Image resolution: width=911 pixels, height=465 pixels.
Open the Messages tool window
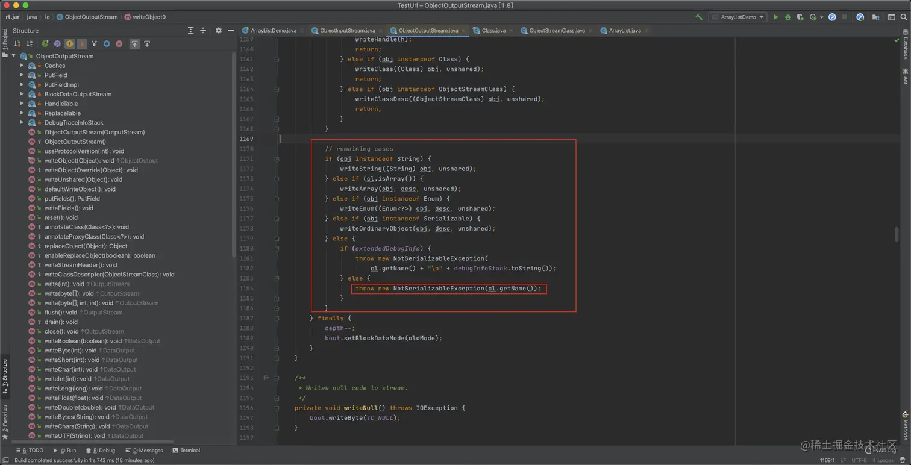144,451
